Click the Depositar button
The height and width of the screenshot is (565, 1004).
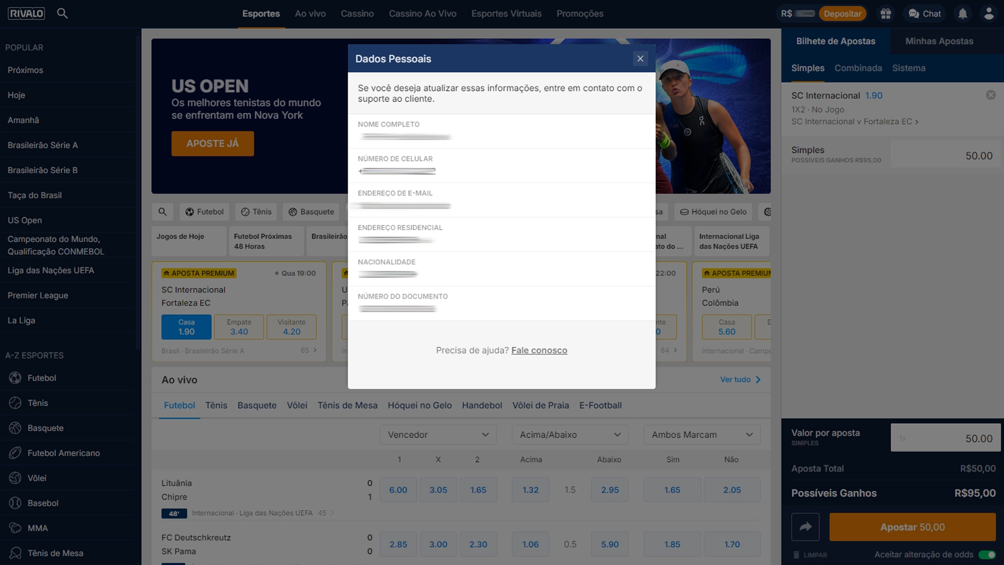point(842,14)
